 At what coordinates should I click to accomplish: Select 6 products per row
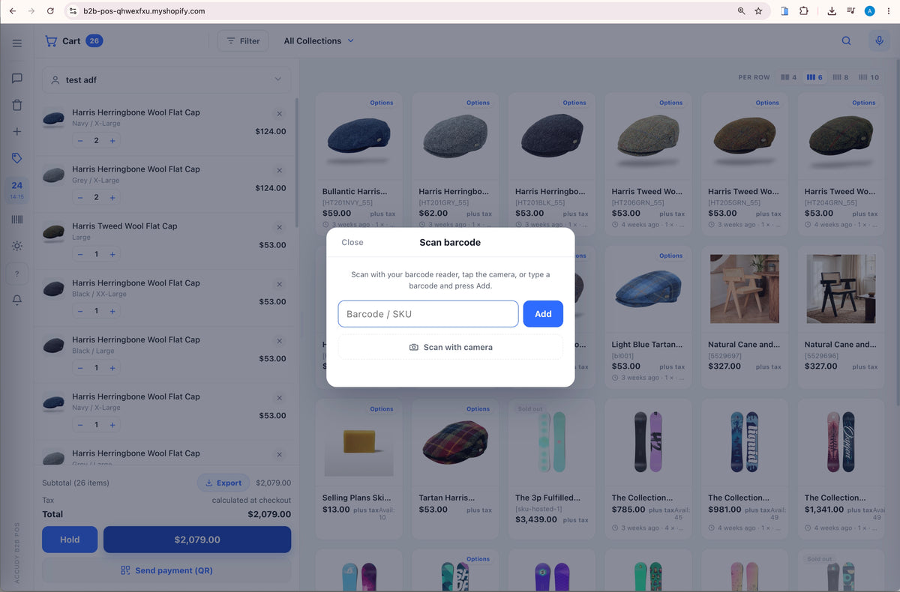point(814,77)
